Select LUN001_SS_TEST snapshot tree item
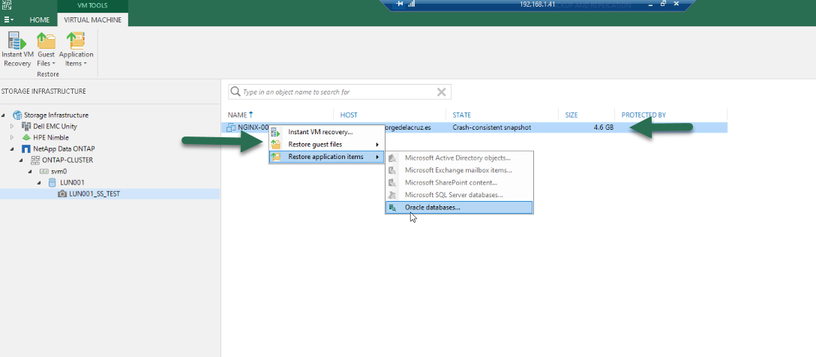This screenshot has width=816, height=357. click(94, 193)
